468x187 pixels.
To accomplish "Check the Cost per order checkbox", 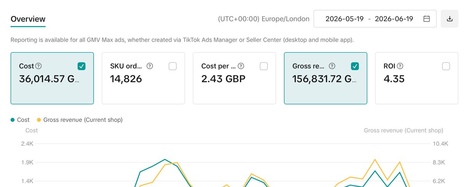I will point(264,66).
